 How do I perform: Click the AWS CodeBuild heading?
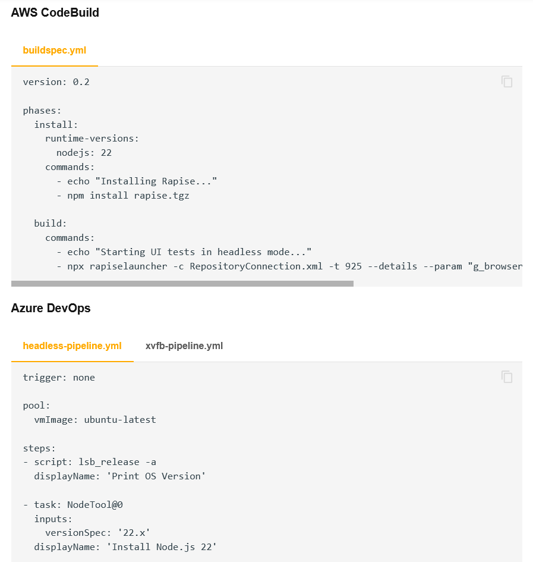pyautogui.click(x=55, y=12)
